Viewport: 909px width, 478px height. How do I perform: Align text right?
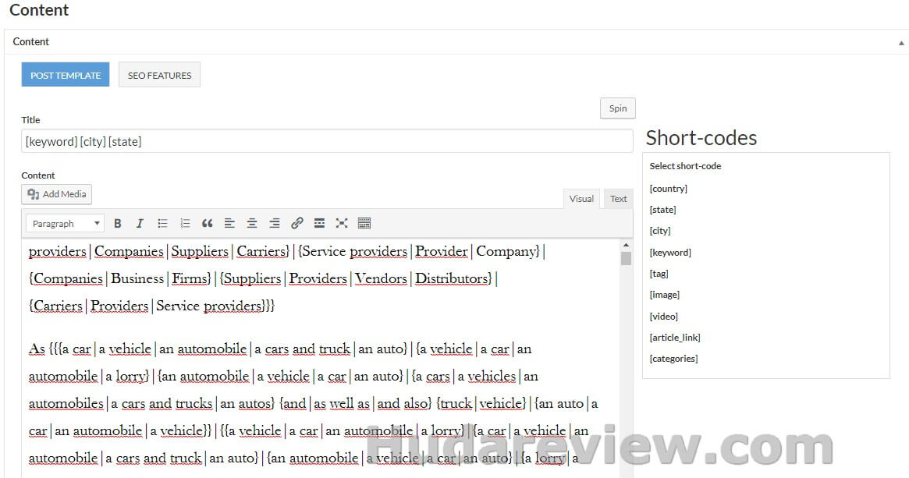(274, 223)
